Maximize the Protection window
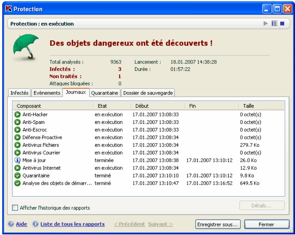Image resolution: width=295 pixels, height=235 pixels. [x=277, y=9]
